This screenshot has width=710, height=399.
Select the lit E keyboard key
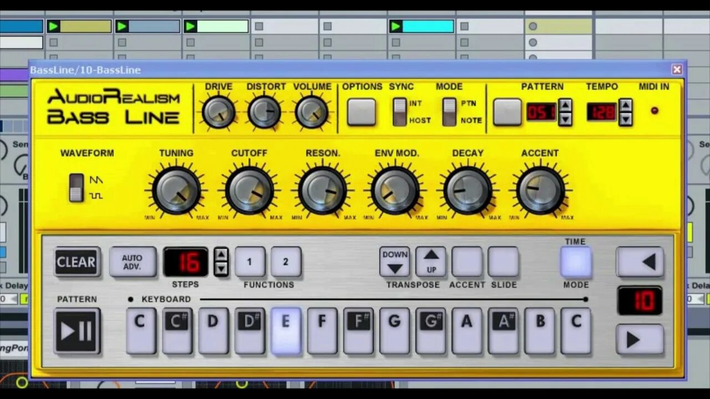click(286, 331)
